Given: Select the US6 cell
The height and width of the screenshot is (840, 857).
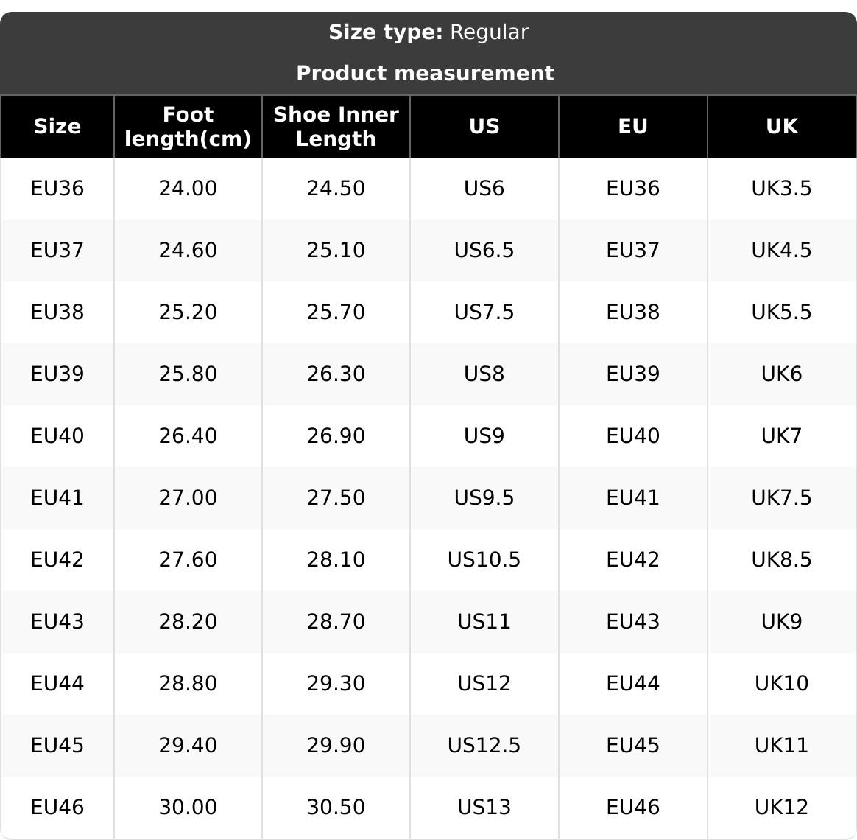Looking at the screenshot, I should (484, 189).
